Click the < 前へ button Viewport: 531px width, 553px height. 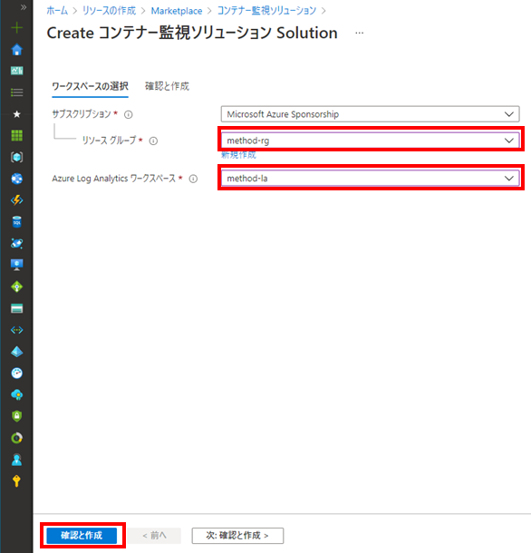coord(154,536)
